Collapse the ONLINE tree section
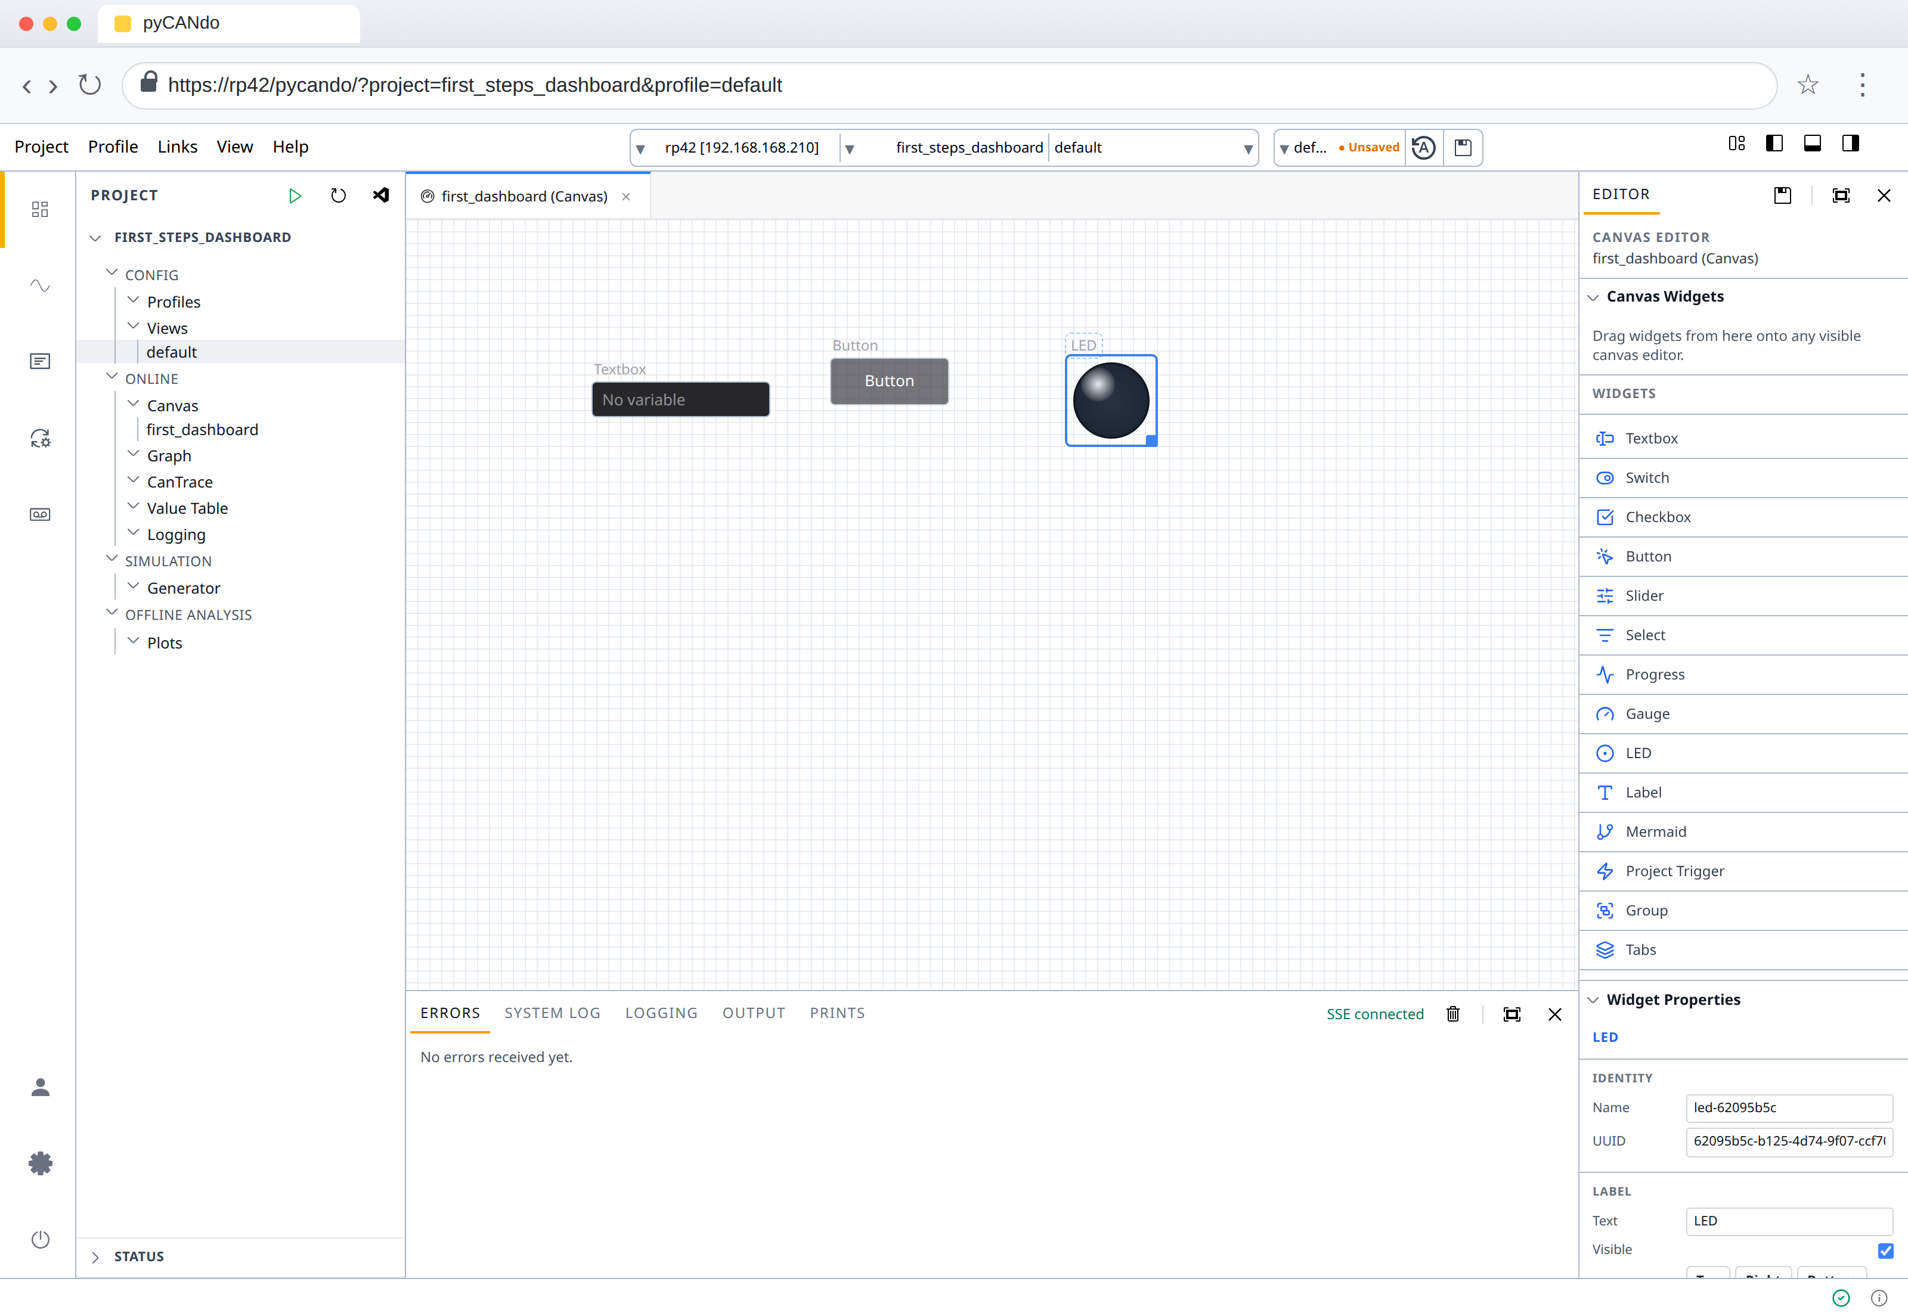1908x1316 pixels. (112, 377)
